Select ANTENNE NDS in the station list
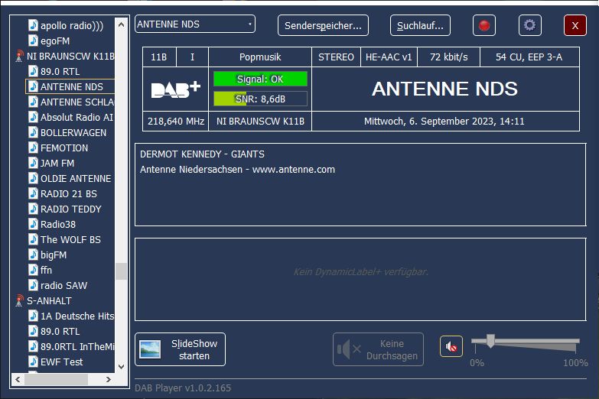 click(x=72, y=86)
